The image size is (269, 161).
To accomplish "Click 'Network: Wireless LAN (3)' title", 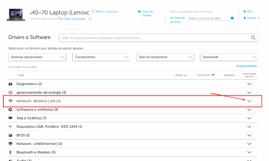I will 39,101.
